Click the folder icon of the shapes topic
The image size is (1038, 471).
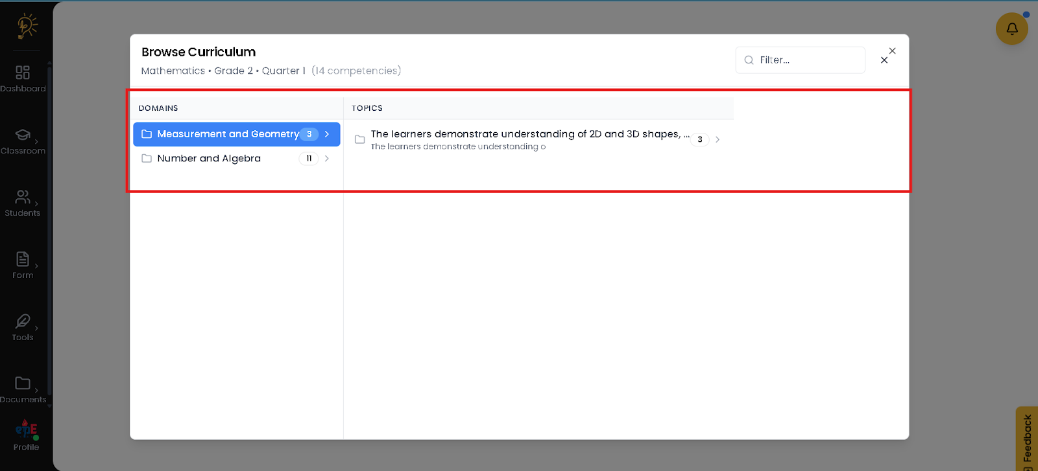[360, 139]
